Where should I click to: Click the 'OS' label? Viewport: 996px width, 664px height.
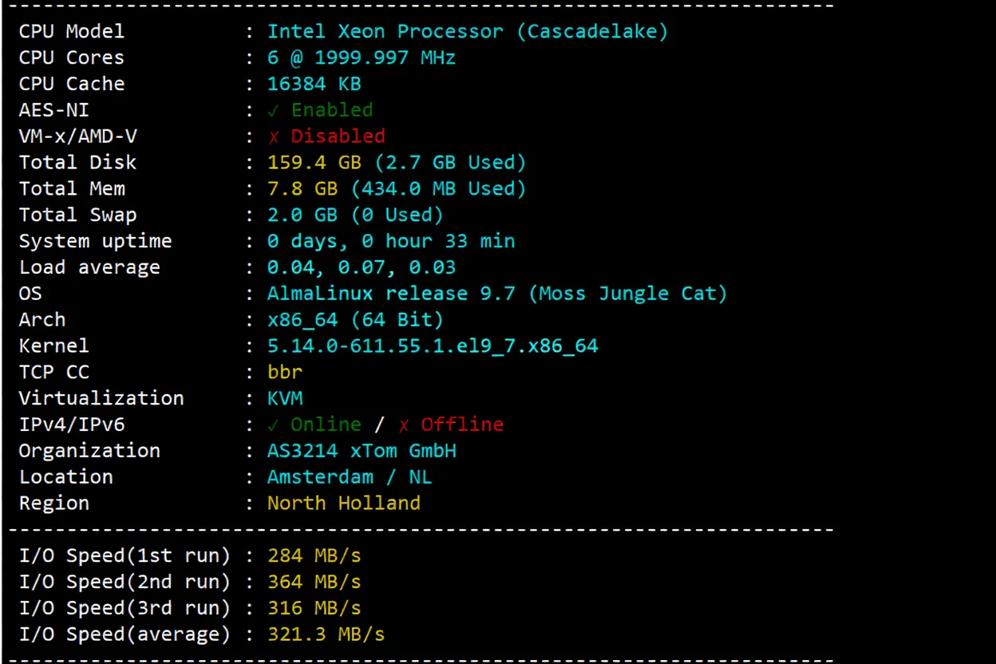(x=30, y=294)
